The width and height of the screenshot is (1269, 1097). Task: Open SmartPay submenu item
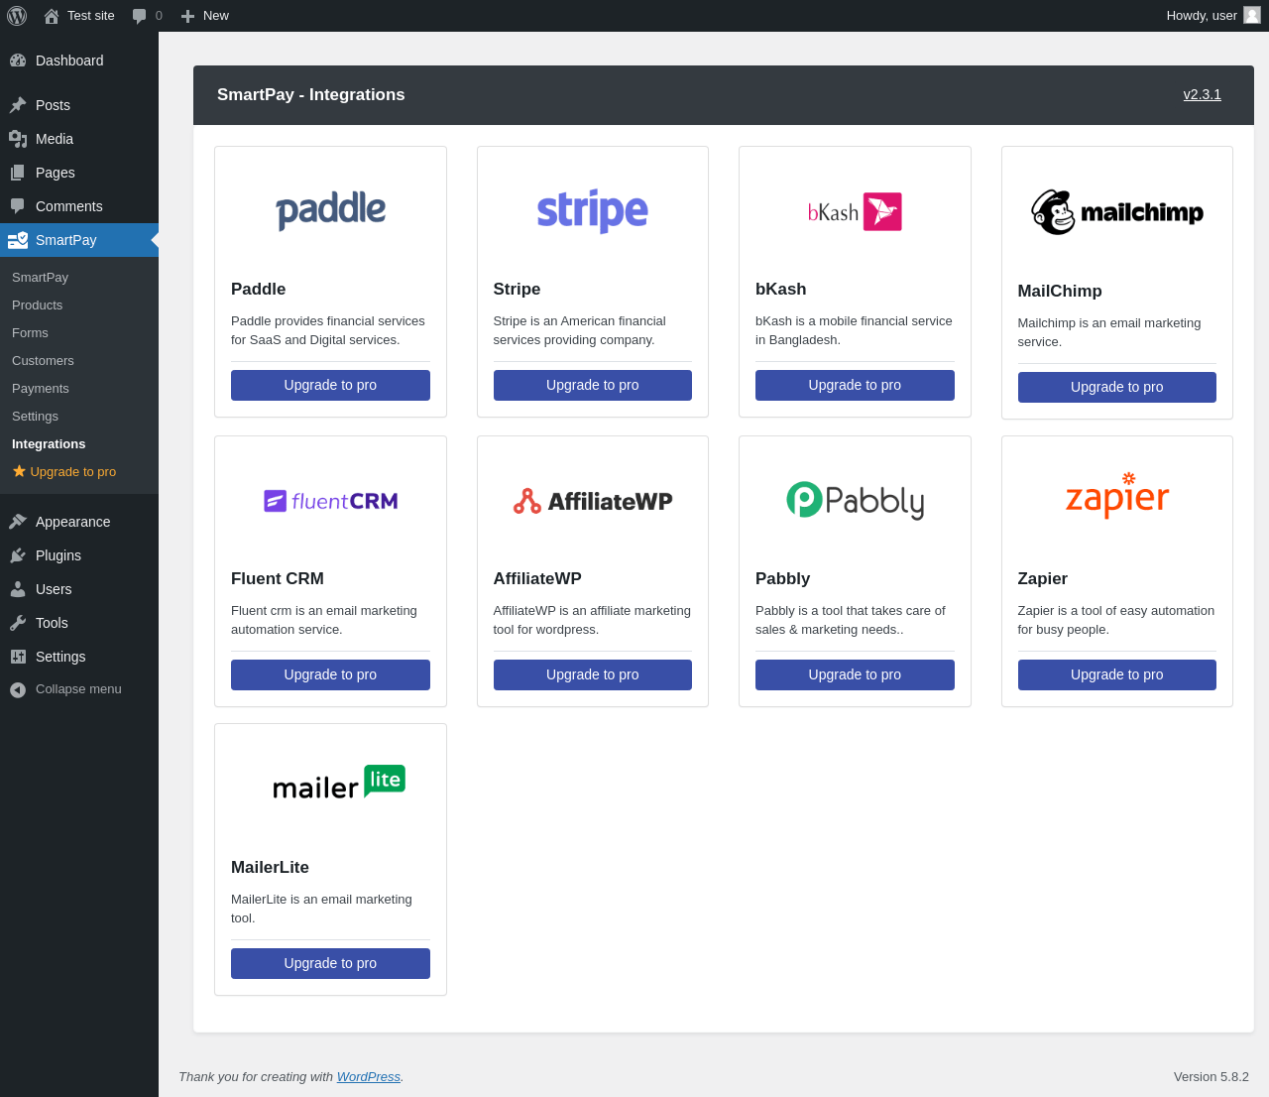click(x=40, y=278)
